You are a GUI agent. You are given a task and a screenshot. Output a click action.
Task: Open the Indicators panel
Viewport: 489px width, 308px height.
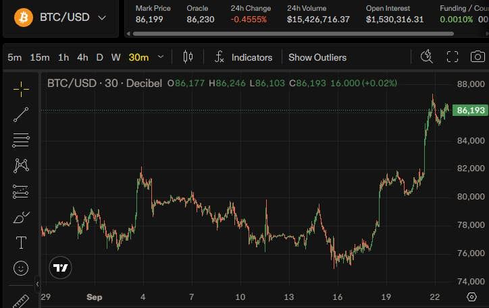(244, 57)
